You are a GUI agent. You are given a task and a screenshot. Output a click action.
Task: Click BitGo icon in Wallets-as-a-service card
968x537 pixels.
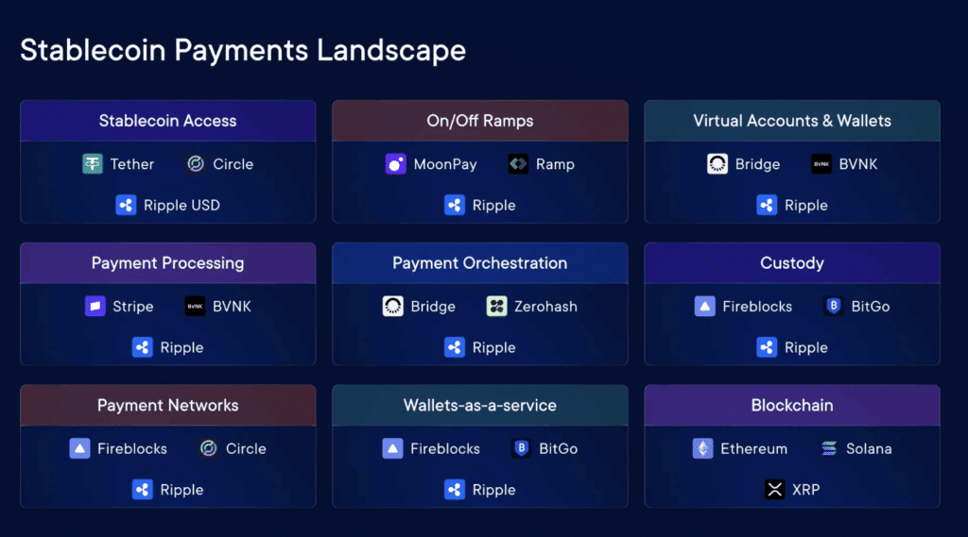(521, 449)
